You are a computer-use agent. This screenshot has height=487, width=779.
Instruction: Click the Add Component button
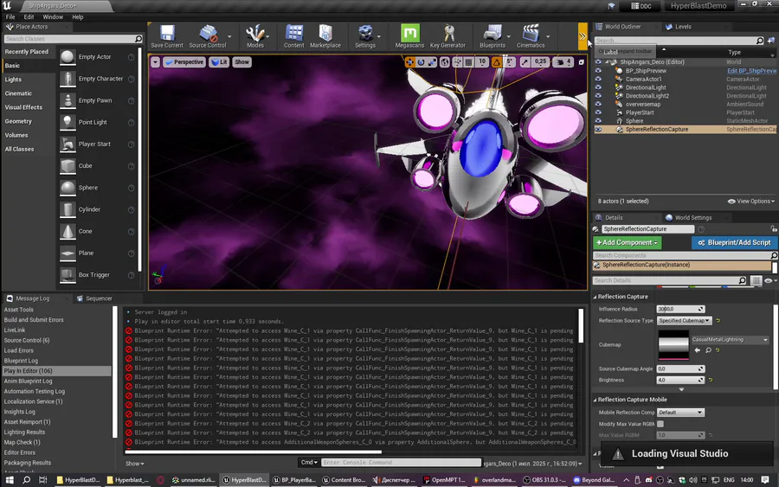click(628, 242)
